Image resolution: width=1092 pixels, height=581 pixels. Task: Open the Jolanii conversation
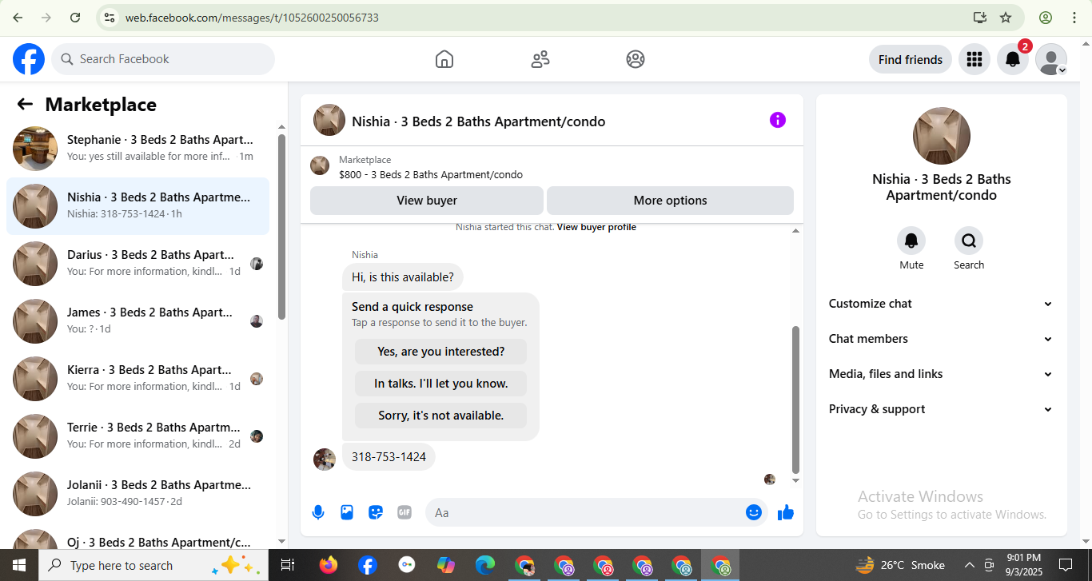tap(137, 494)
